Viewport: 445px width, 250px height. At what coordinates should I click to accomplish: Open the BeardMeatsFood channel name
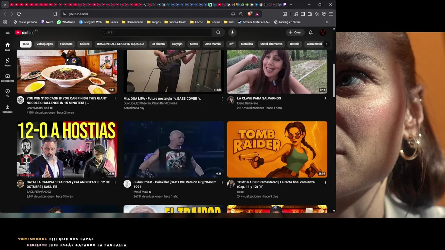click(x=38, y=108)
